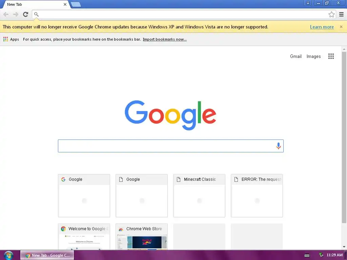This screenshot has width=347, height=260.
Task: Click the Google logo
Action: coord(170,115)
